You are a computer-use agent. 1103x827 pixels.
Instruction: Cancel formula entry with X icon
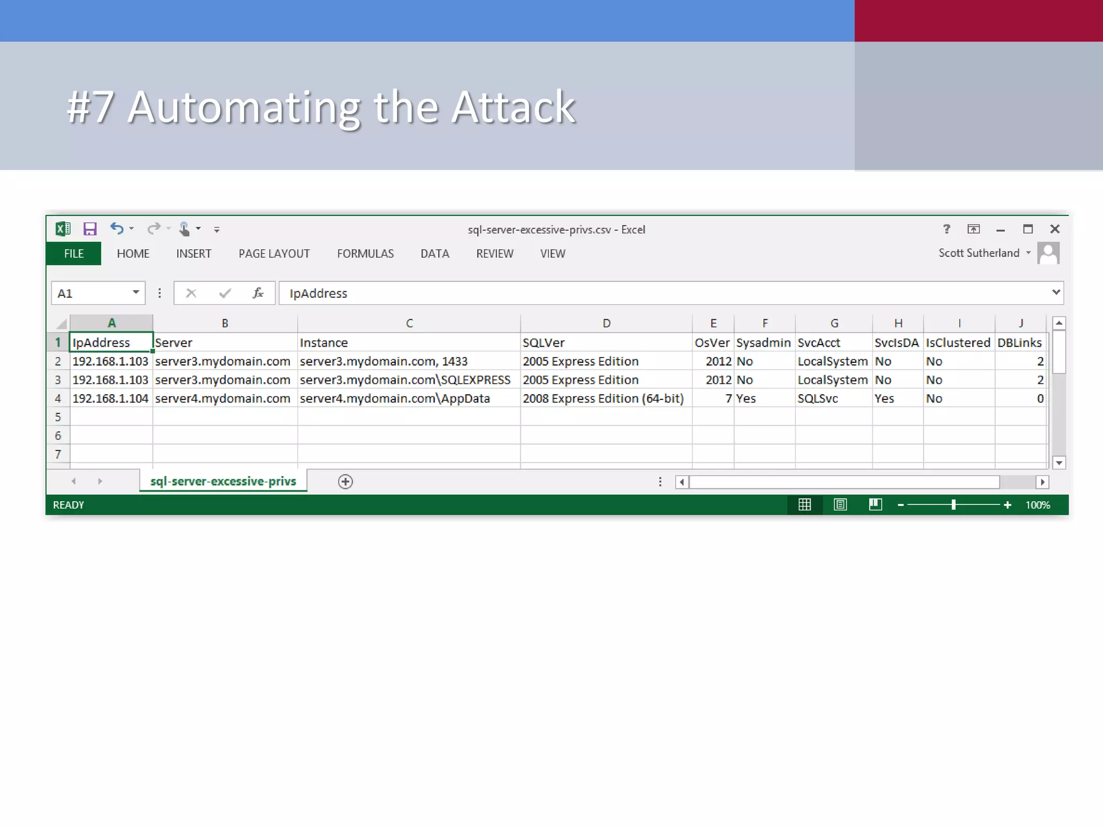[x=191, y=293]
